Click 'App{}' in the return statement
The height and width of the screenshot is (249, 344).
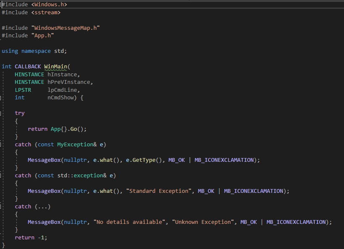[59, 129]
